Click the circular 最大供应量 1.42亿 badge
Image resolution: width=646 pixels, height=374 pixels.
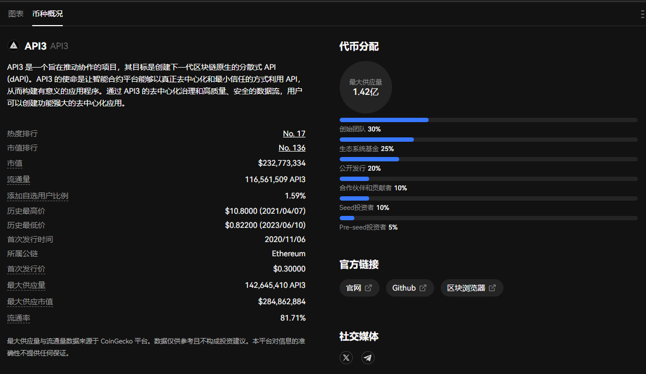[365, 87]
